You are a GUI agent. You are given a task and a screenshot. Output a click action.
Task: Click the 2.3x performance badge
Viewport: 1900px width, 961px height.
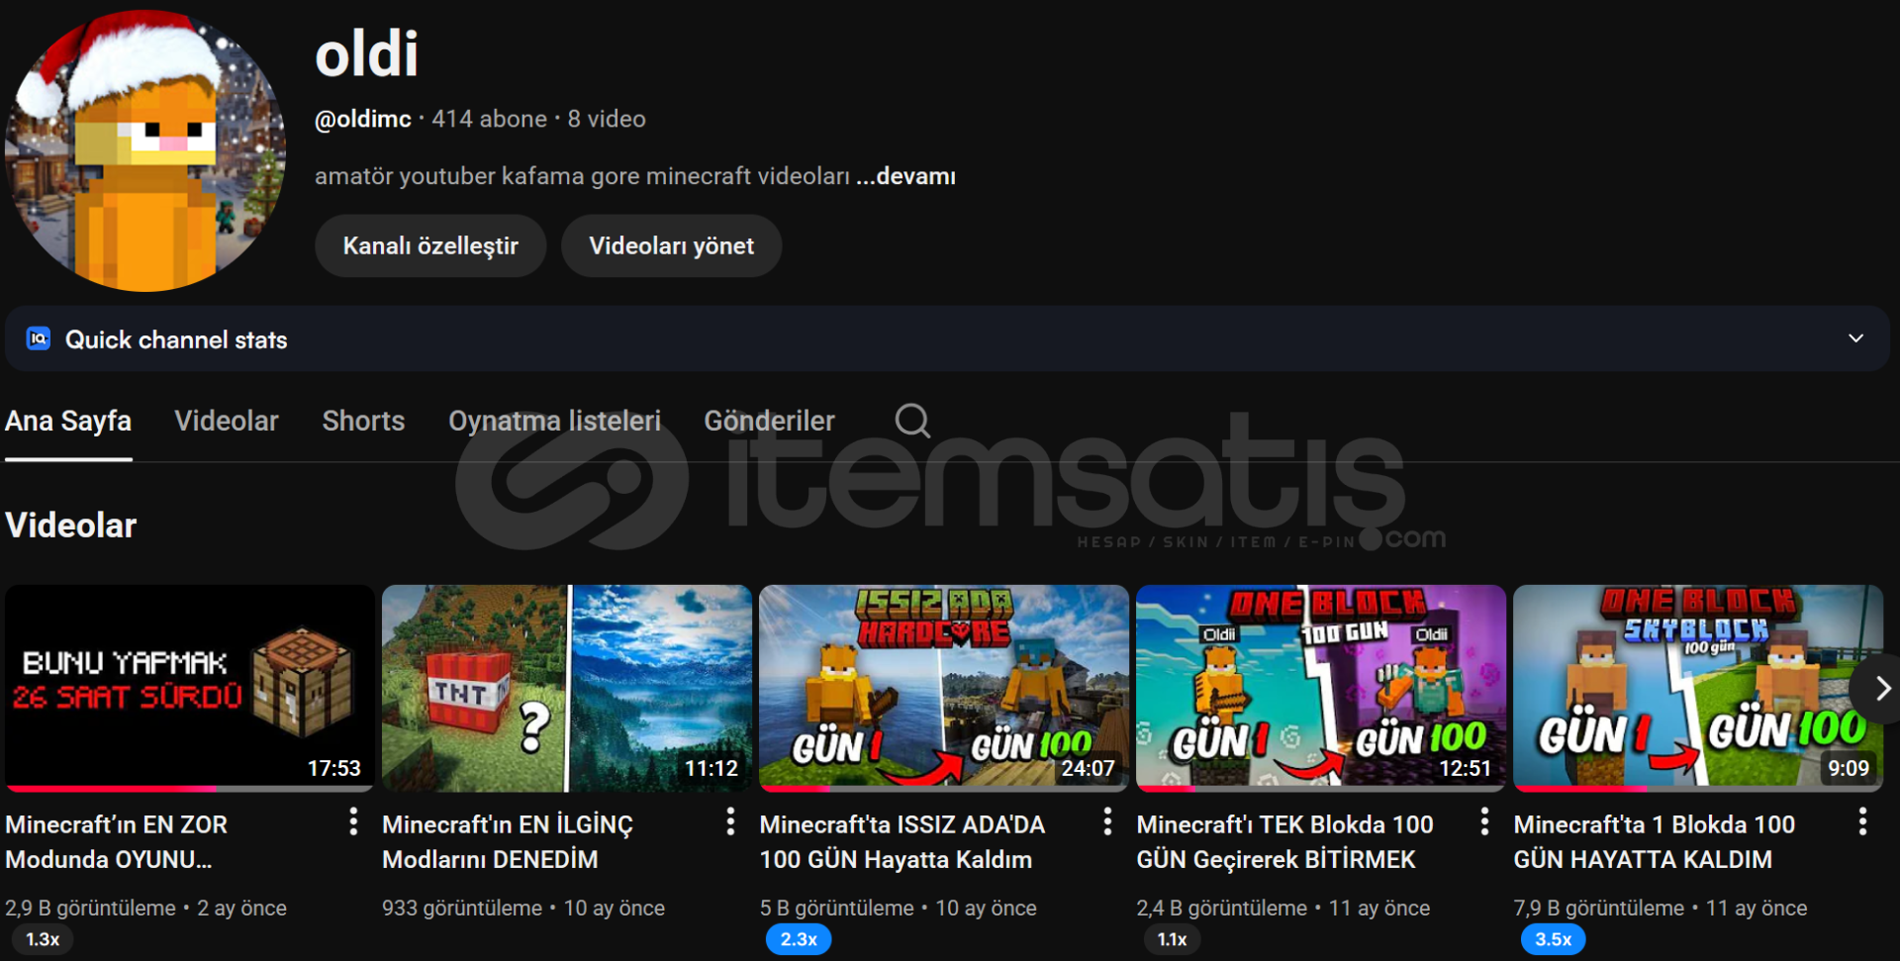pyautogui.click(x=799, y=939)
